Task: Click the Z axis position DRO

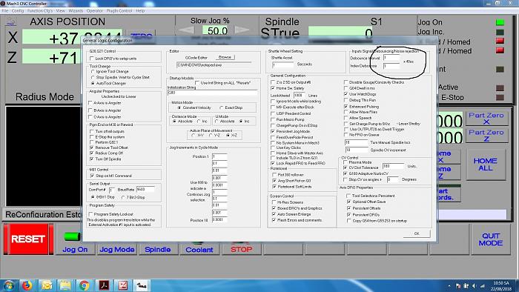Action: (x=53, y=57)
